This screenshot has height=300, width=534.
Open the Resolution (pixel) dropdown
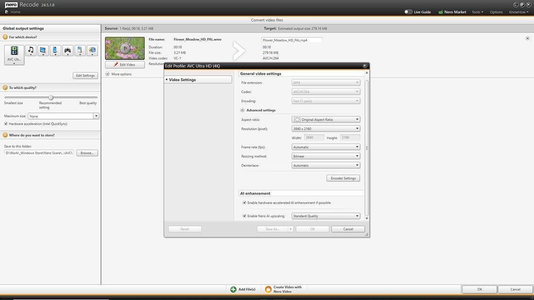pos(326,129)
